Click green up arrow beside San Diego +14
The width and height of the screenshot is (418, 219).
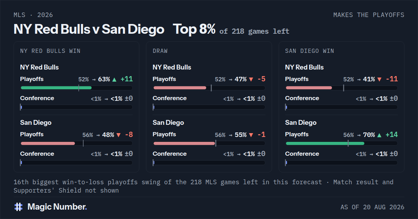[x=379, y=135]
